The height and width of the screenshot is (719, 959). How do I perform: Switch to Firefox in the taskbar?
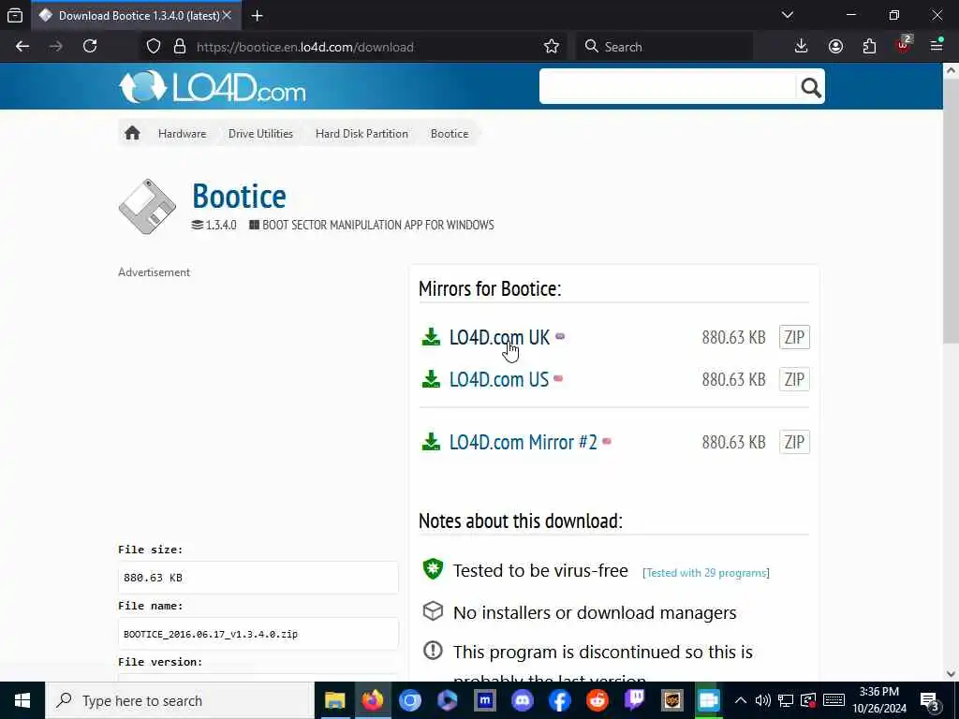[x=373, y=700]
